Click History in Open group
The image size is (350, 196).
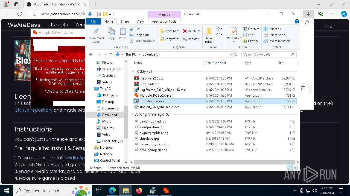click(250, 41)
